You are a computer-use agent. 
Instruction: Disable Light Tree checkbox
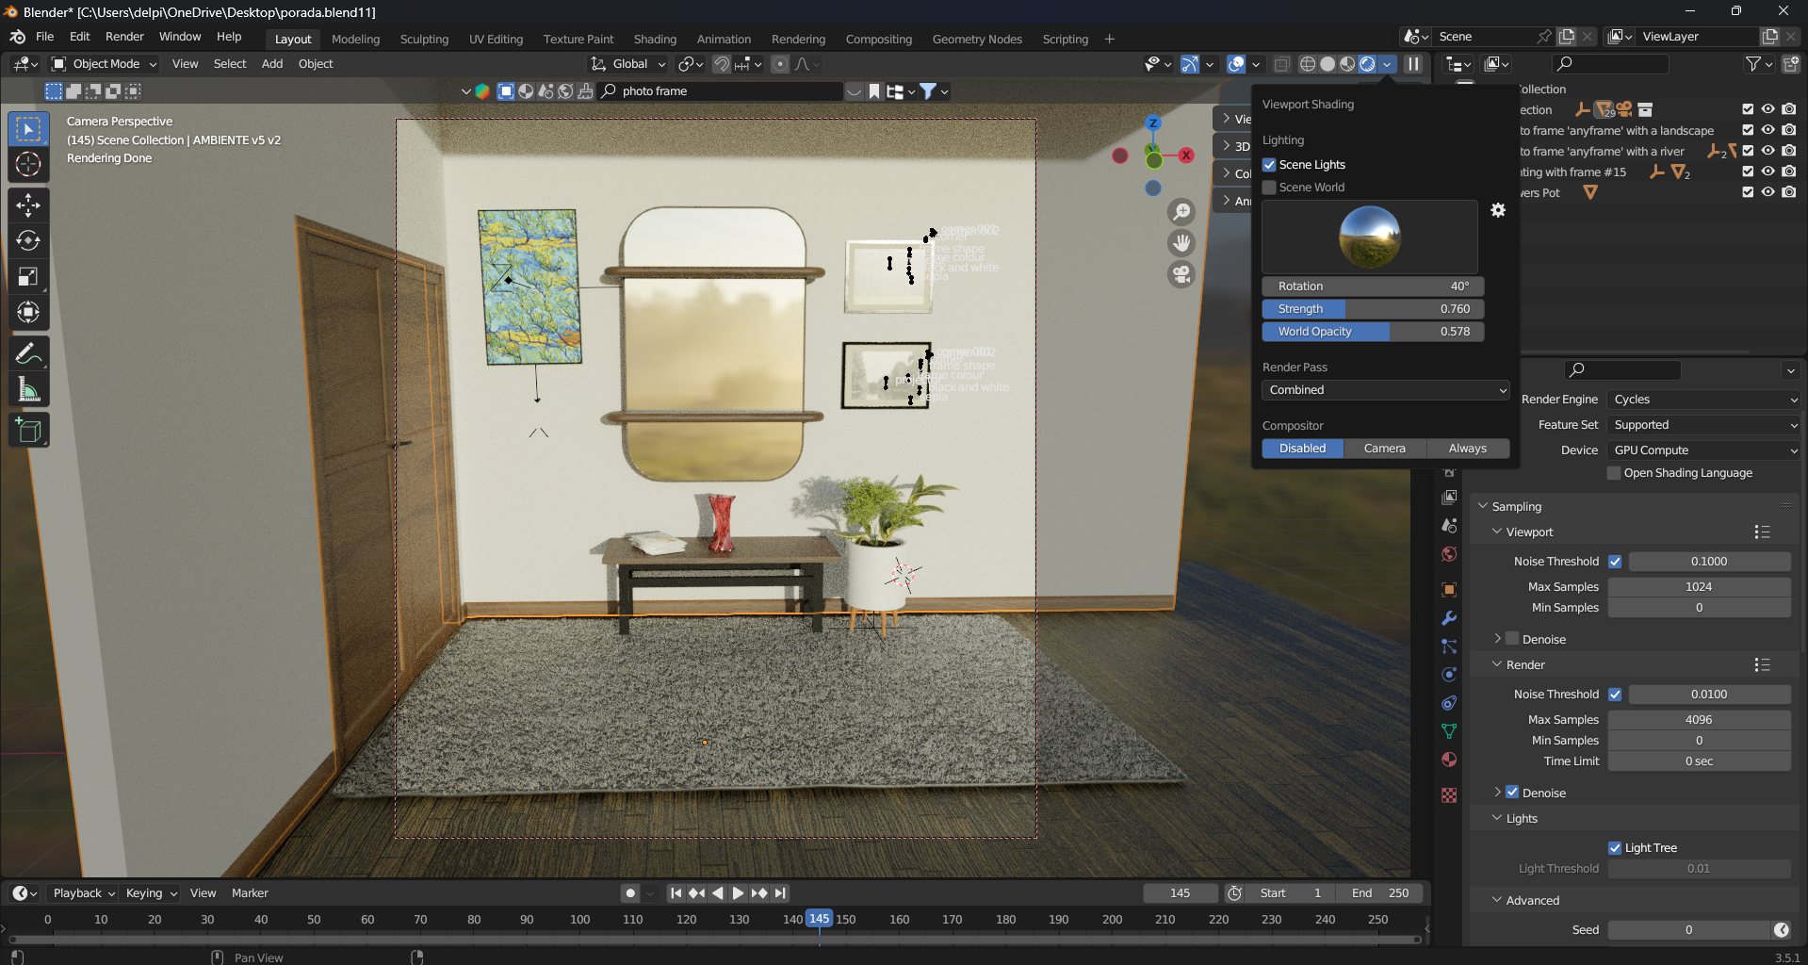(x=1615, y=848)
